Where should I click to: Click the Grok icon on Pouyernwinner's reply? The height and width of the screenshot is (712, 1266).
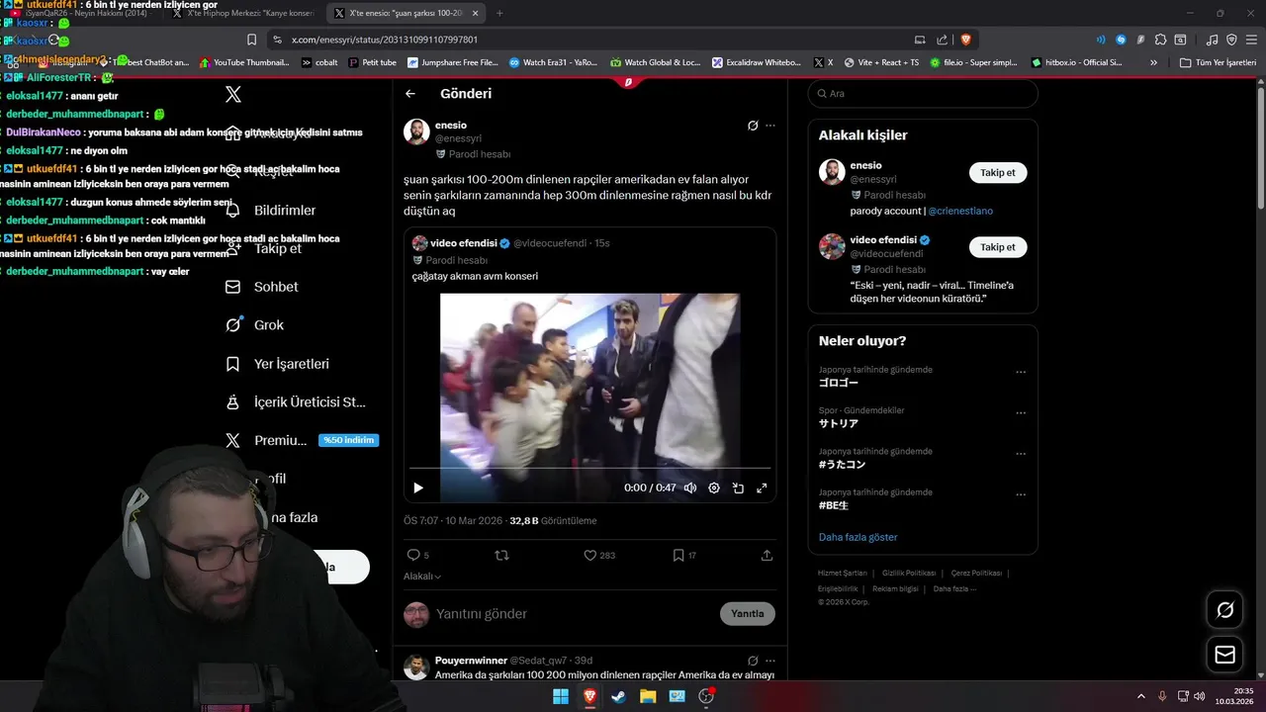tap(753, 661)
